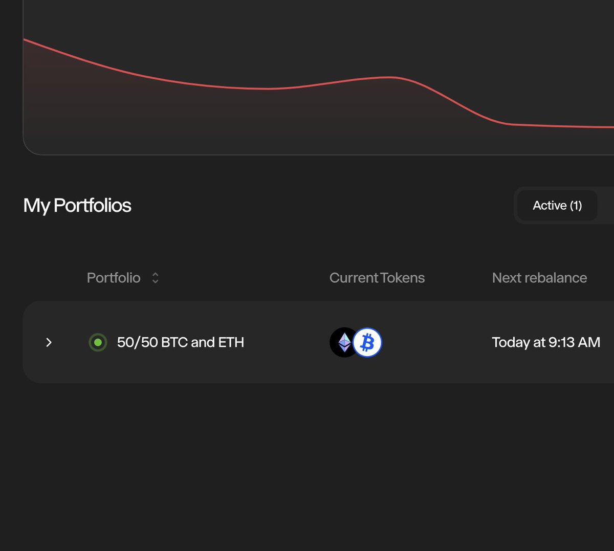
Task: Click the Bitcoin token icon
Action: [367, 342]
